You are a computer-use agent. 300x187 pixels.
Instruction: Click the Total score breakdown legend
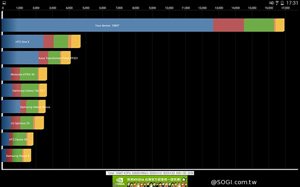click(x=150, y=173)
